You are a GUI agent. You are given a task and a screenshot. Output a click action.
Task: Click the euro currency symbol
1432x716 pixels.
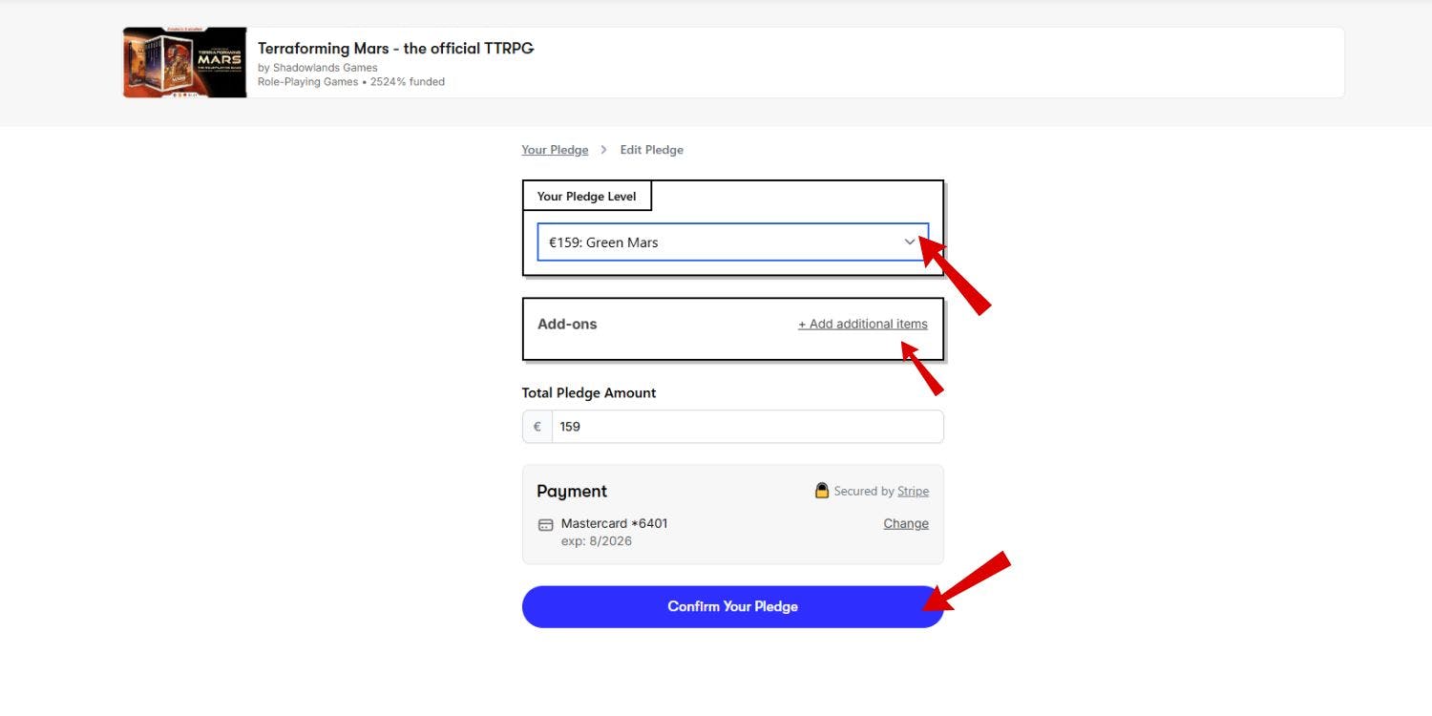click(x=537, y=427)
